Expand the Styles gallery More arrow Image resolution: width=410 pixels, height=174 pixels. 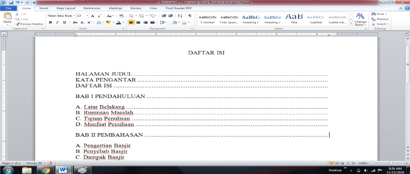tap(351, 24)
